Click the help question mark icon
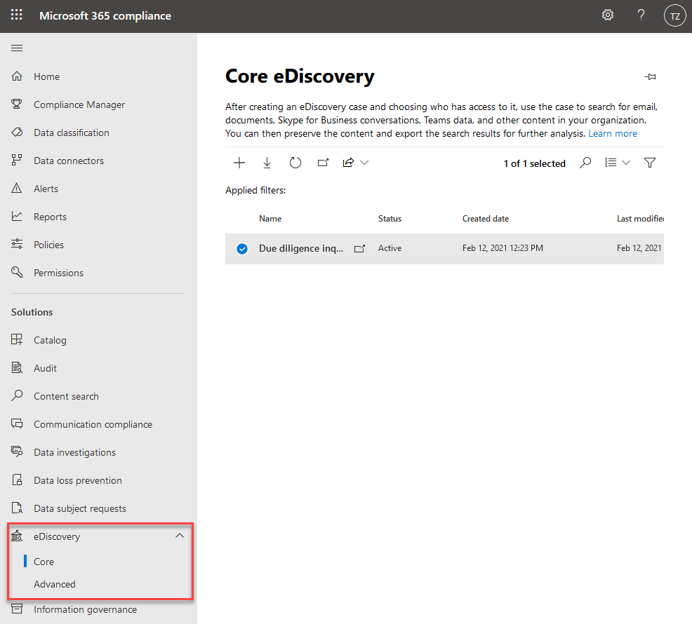 (641, 15)
